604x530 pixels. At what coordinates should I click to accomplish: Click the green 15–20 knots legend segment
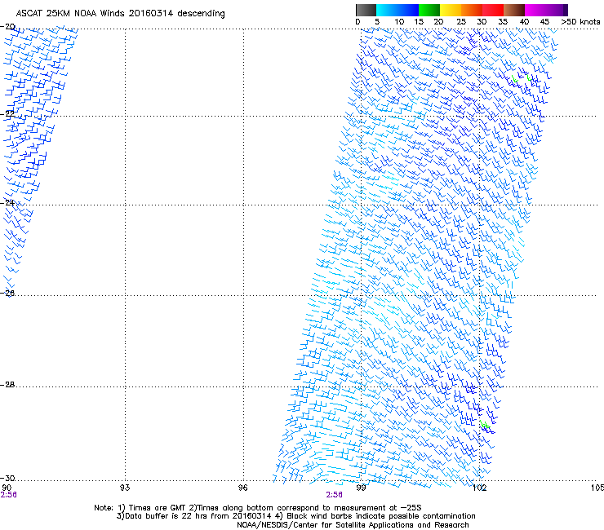tap(429, 10)
